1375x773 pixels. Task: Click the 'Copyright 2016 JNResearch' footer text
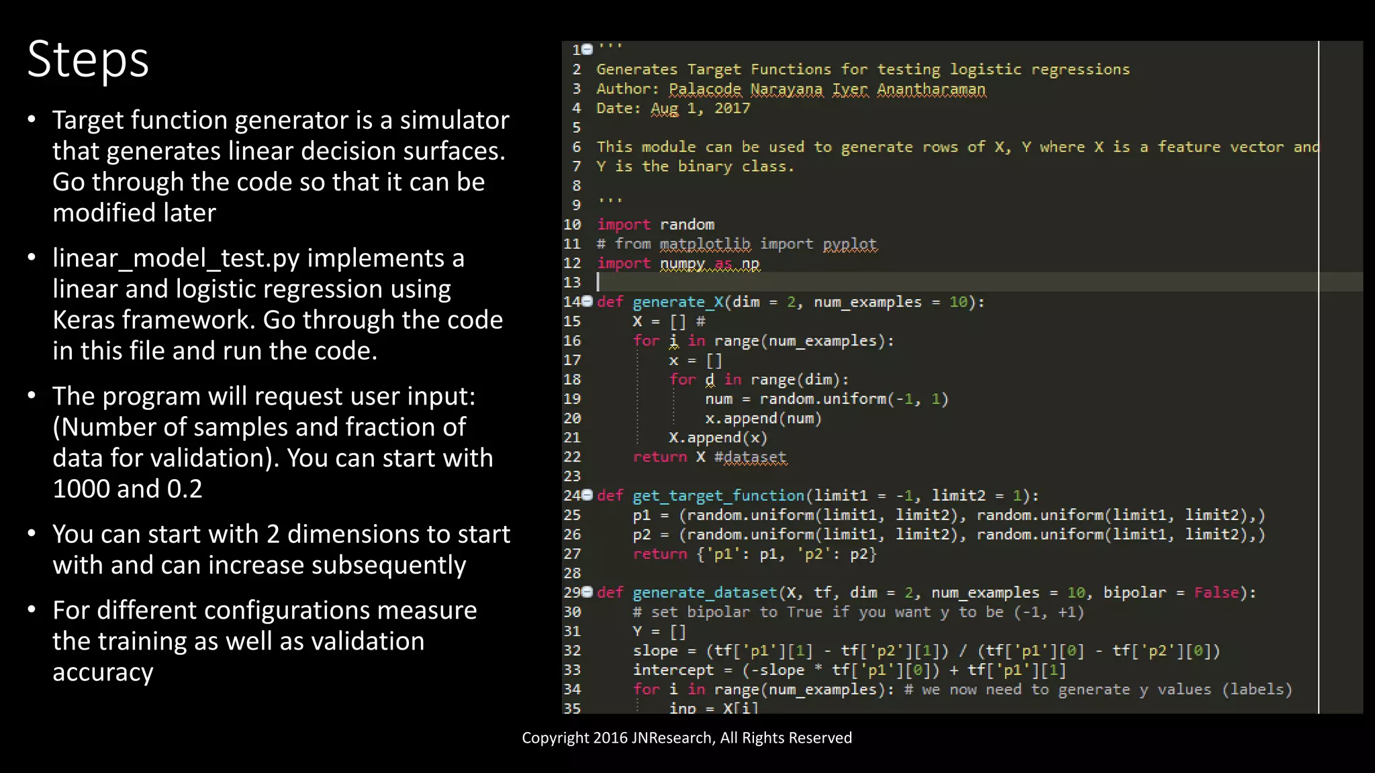click(687, 737)
